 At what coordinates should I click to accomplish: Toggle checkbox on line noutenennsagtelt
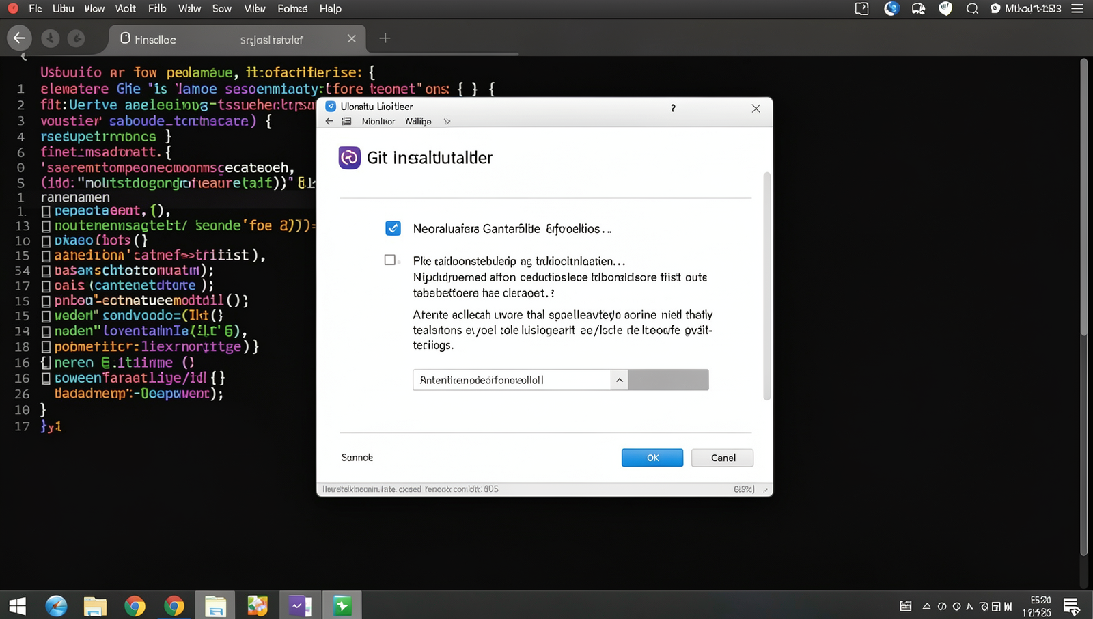tap(46, 225)
